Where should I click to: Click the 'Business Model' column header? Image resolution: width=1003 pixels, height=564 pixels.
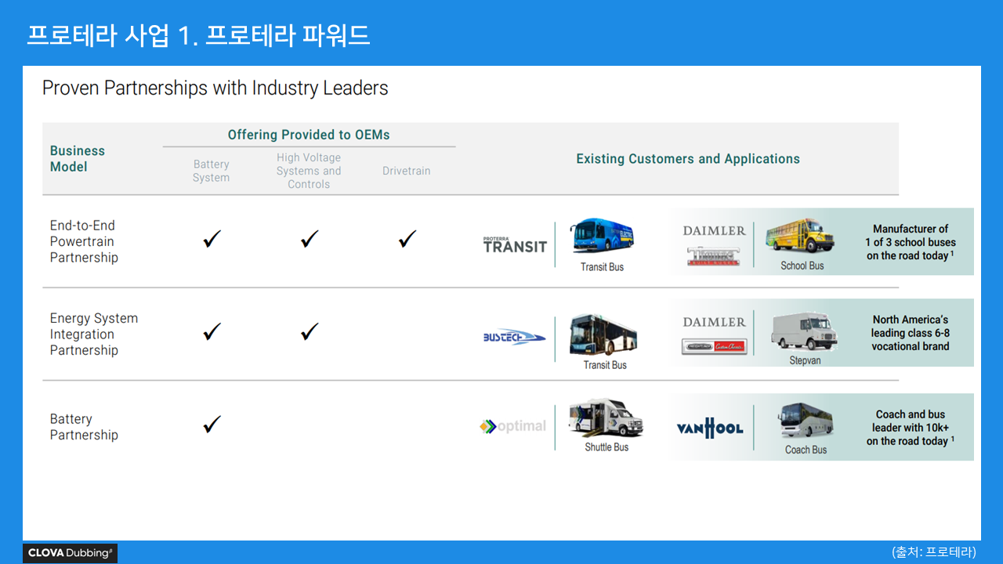pyautogui.click(x=78, y=158)
